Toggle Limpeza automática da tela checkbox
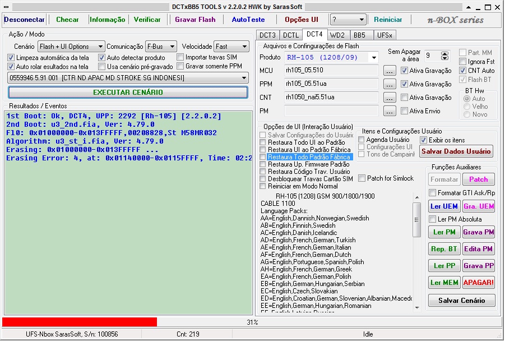505x341 pixels. tap(11, 58)
